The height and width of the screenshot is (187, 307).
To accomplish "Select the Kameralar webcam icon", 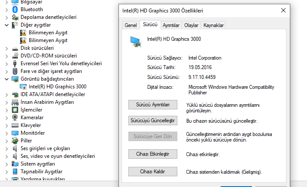I will (15, 118).
